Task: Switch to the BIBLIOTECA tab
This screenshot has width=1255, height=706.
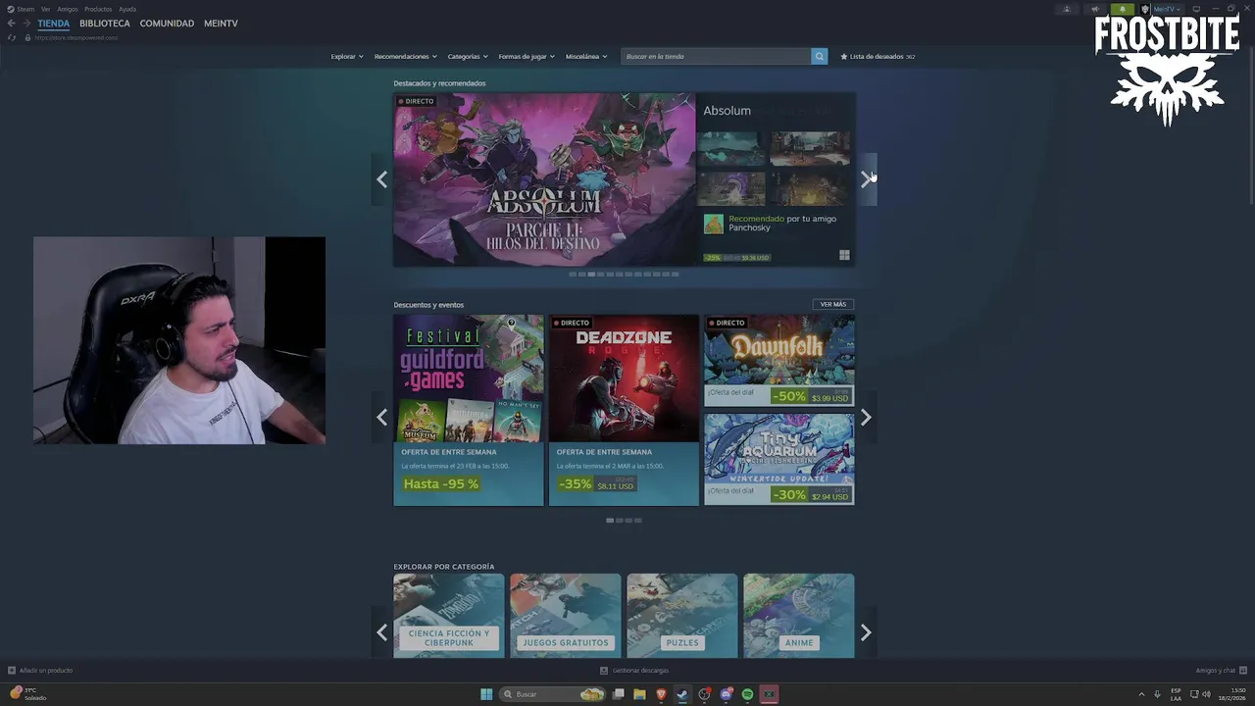Action: [x=105, y=24]
